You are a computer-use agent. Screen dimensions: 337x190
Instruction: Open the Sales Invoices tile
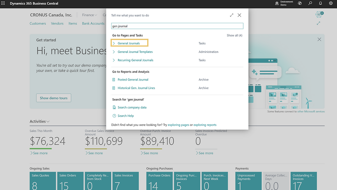pyautogui.click(x=126, y=181)
